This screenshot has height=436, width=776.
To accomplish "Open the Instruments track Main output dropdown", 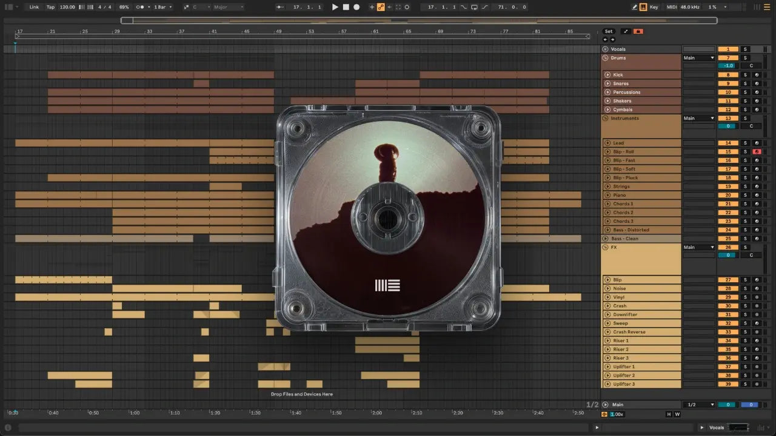I will [x=699, y=119].
